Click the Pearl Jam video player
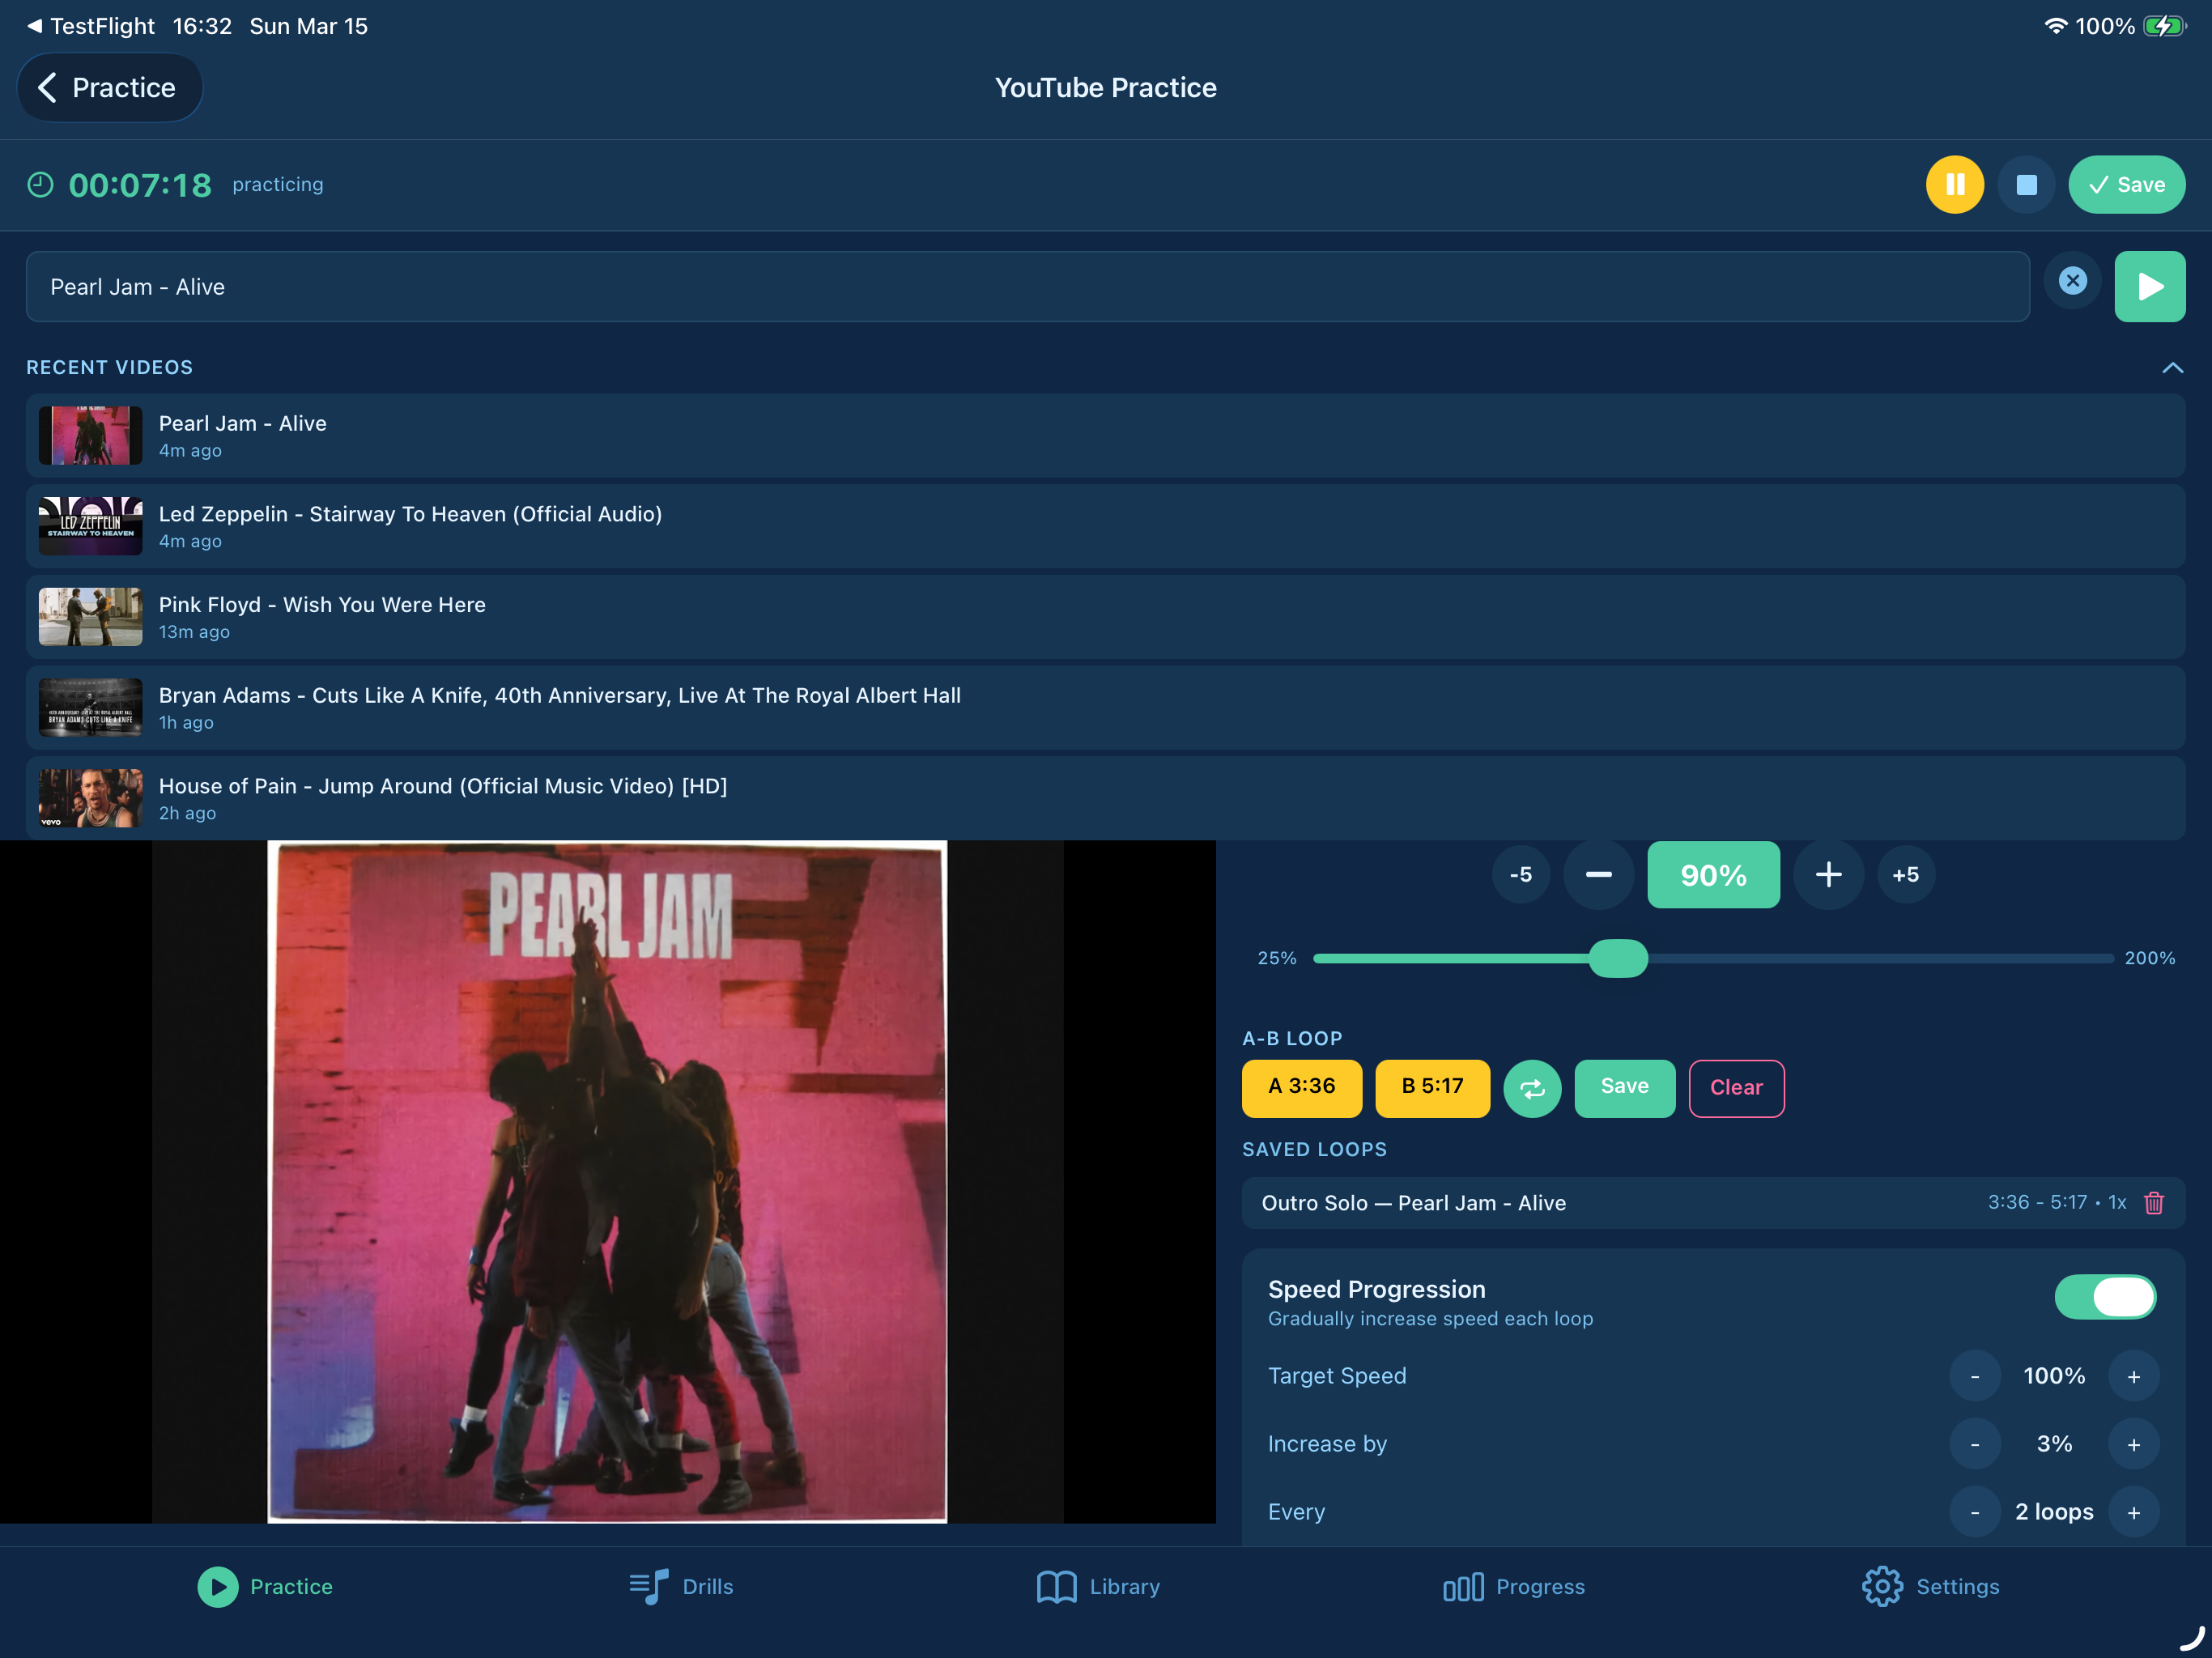This screenshot has height=1658, width=2212. pyautogui.click(x=607, y=1182)
